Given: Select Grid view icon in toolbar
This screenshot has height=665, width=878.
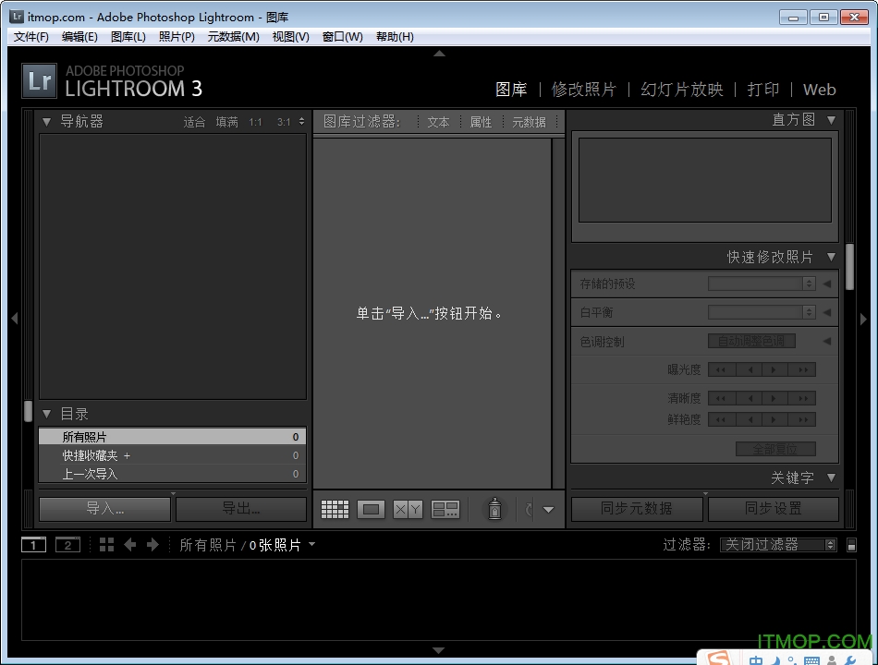Looking at the screenshot, I should pos(335,509).
